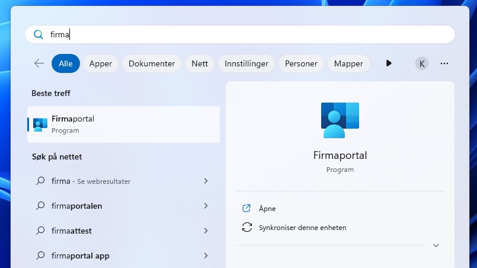This screenshot has height=268, width=477.
Task: Click the Firmaportal title in the preview pane
Action: coord(340,155)
